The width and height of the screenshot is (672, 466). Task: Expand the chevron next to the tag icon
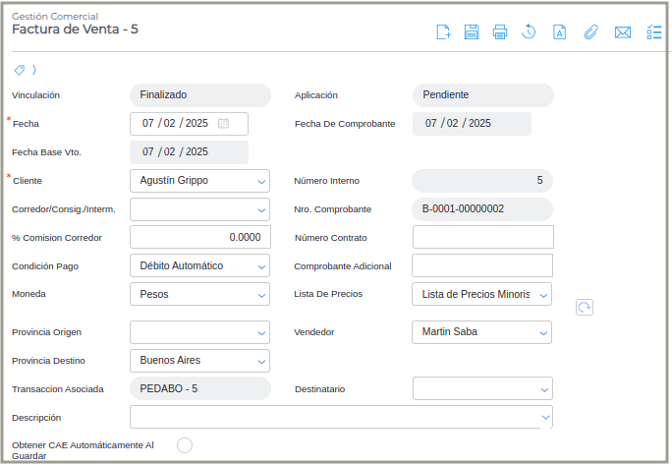(34, 70)
